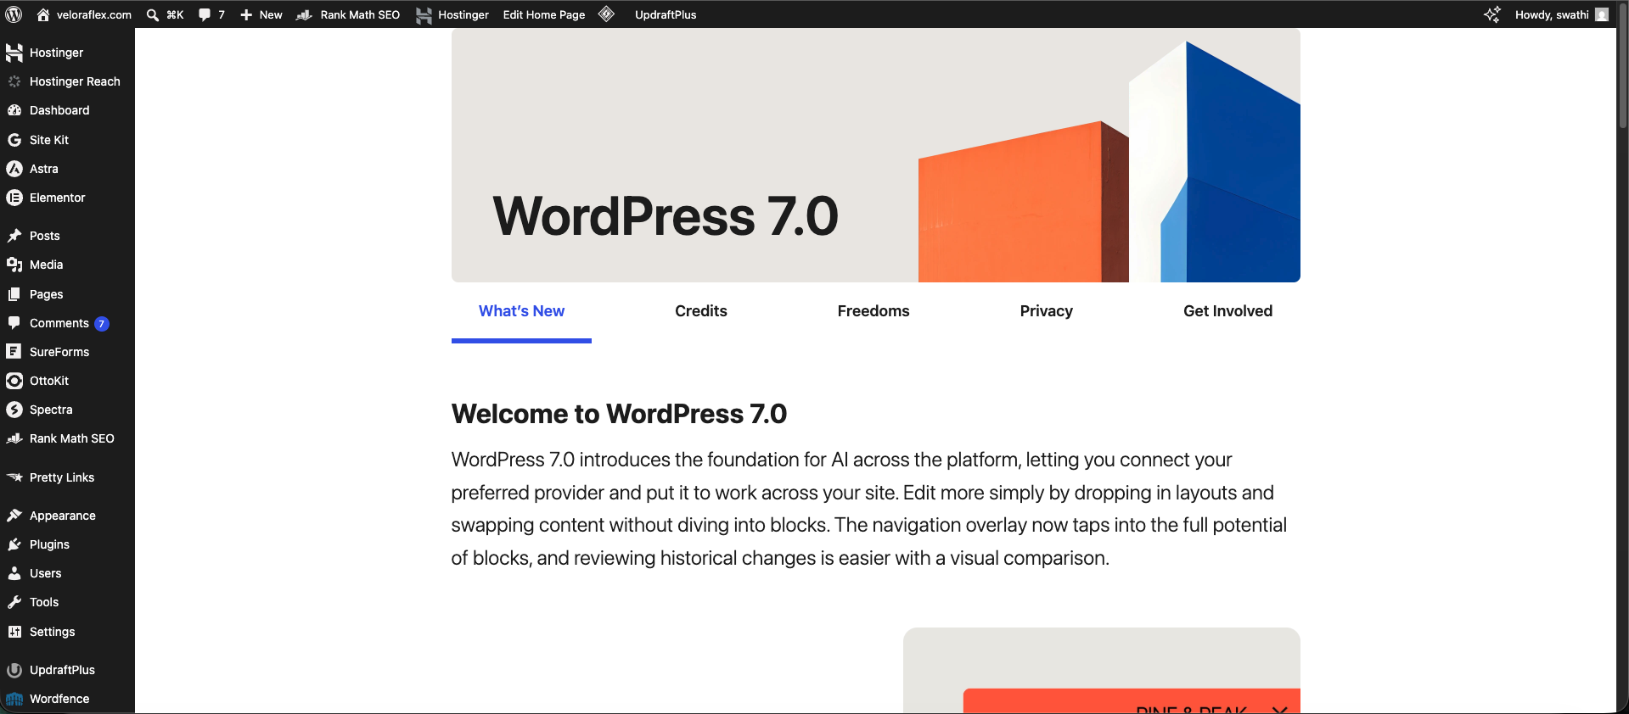The width and height of the screenshot is (1629, 714).
Task: Open the comments bubble icon in admin bar
Action: pyautogui.click(x=205, y=14)
